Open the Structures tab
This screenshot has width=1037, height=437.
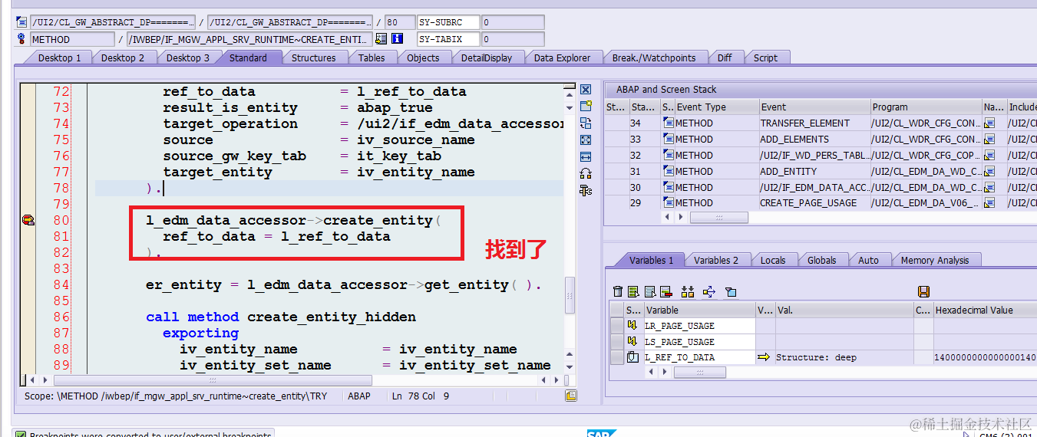(313, 58)
